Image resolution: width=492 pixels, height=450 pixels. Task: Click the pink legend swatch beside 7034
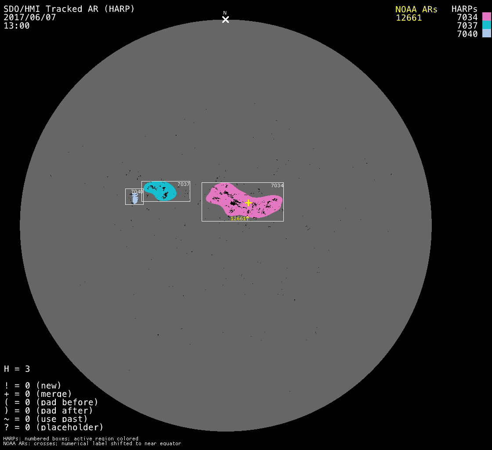pyautogui.click(x=486, y=17)
